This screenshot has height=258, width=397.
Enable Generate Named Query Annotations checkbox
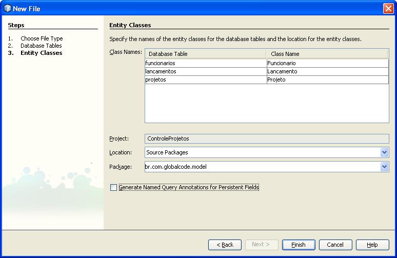113,188
